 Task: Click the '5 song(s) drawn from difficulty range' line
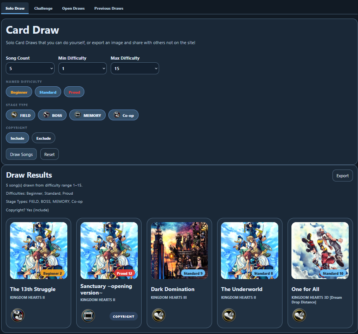click(x=44, y=185)
